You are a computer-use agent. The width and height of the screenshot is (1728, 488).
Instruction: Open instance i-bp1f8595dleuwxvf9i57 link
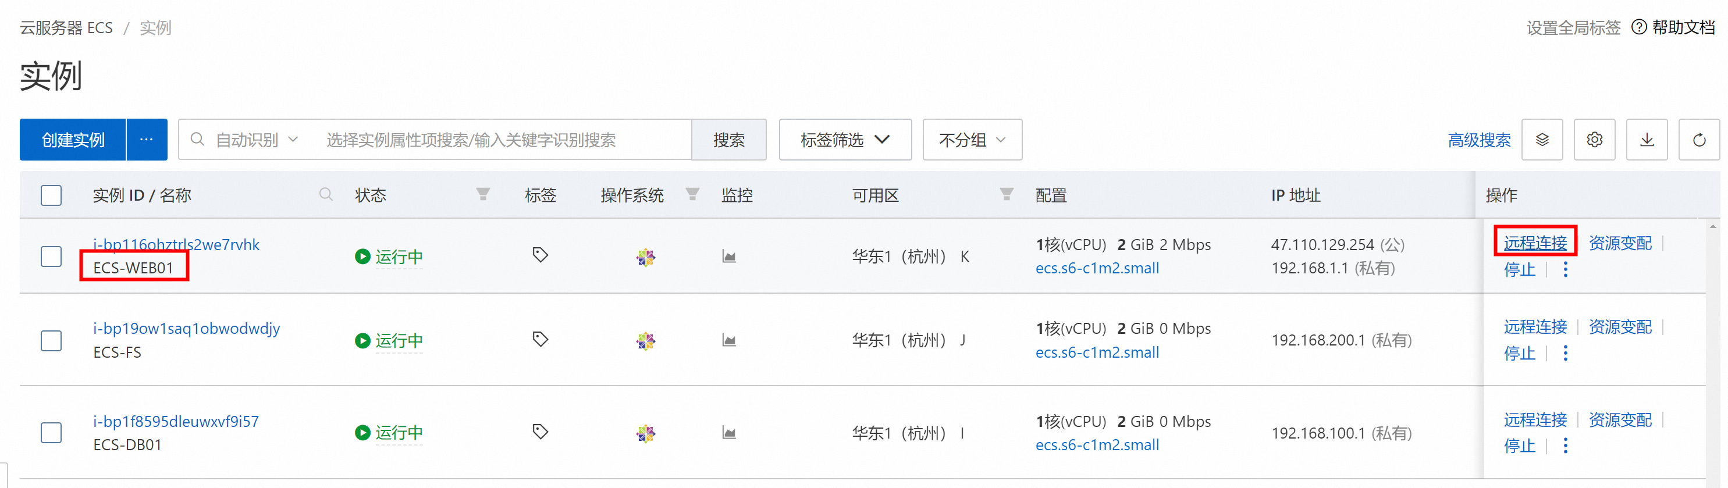pos(176,421)
